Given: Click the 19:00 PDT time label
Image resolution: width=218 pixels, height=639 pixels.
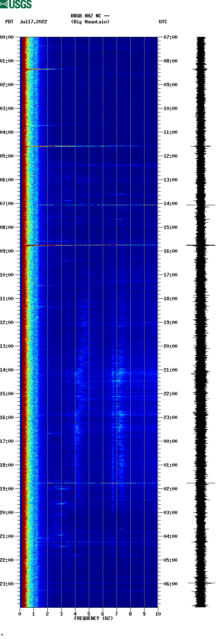Looking at the screenshot, I should 7,489.
